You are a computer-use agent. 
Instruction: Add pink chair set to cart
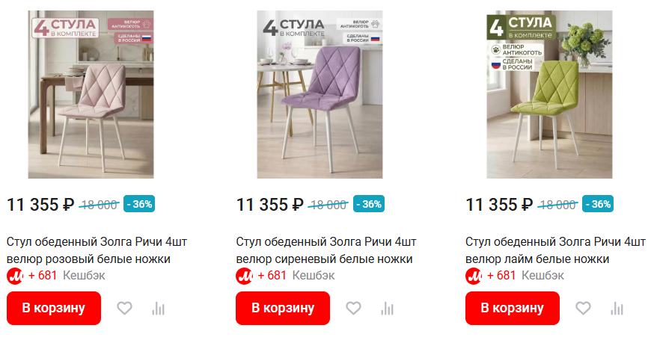(54, 308)
